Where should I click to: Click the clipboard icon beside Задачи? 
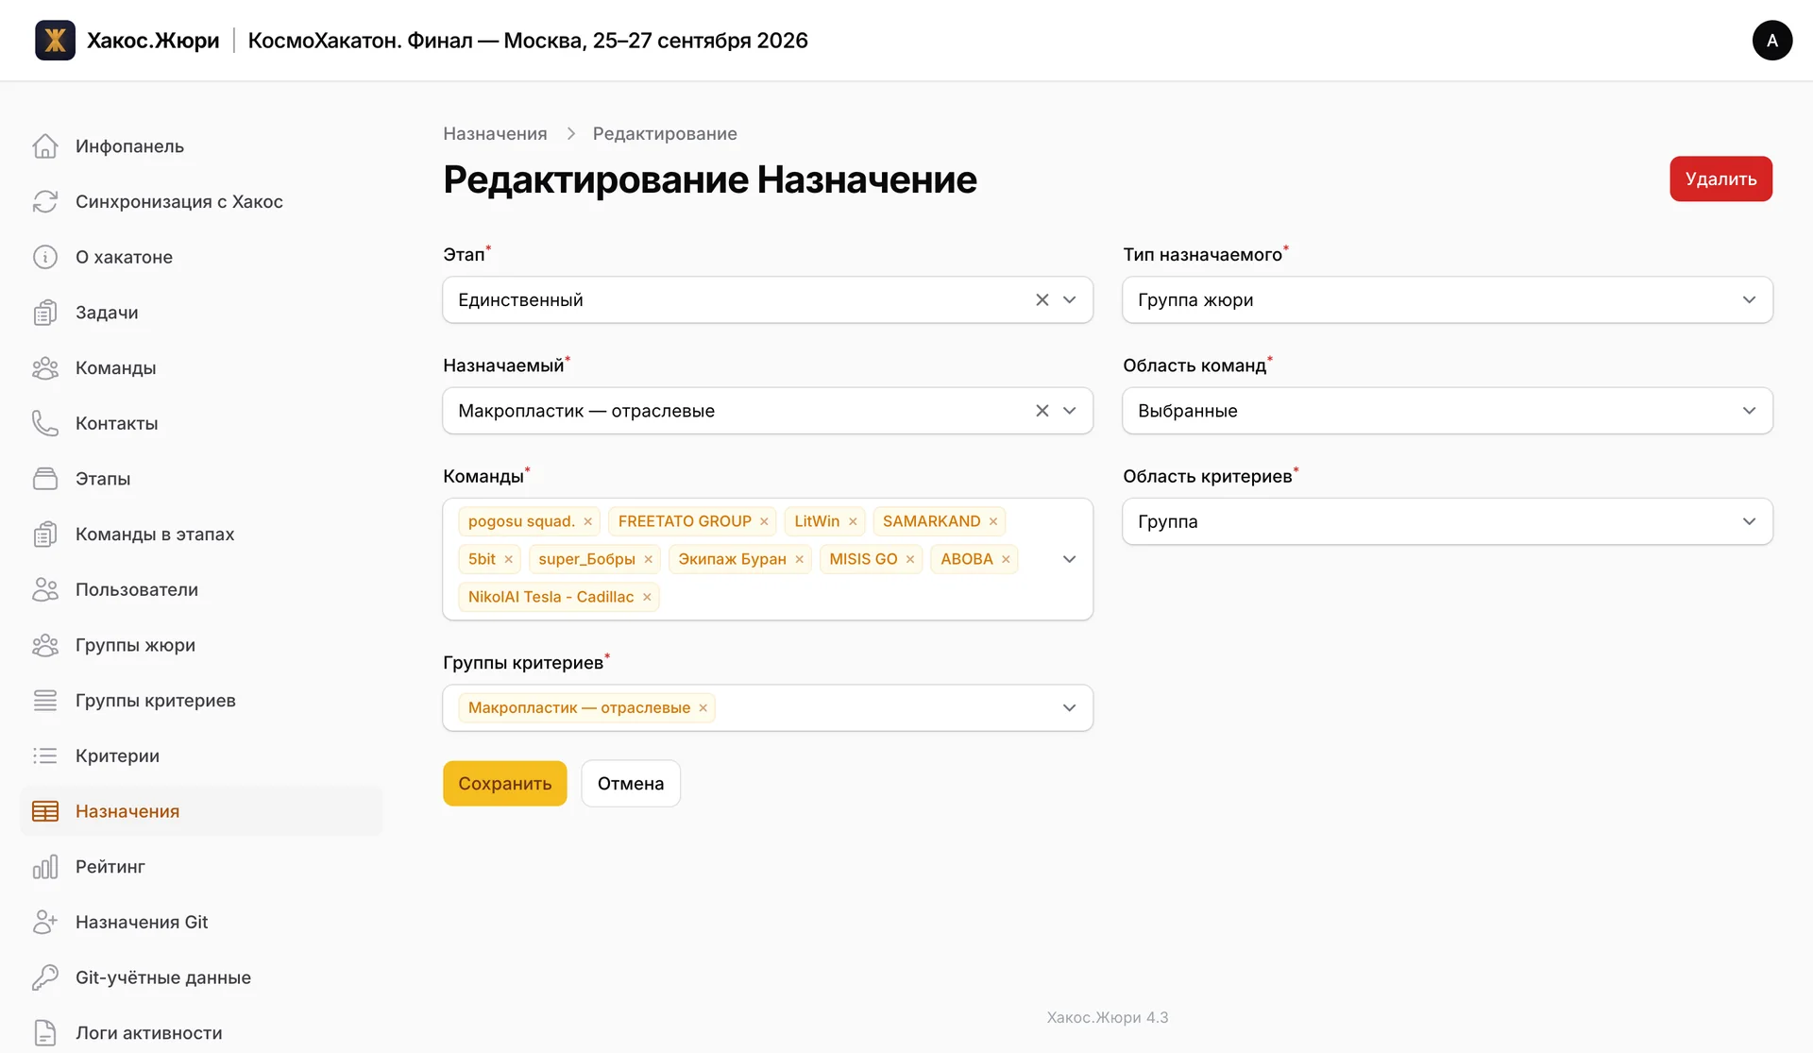(x=45, y=313)
